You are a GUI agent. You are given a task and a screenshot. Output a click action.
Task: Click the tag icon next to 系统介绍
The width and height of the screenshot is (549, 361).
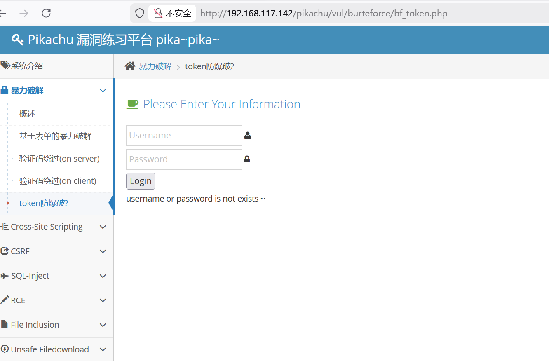point(5,65)
